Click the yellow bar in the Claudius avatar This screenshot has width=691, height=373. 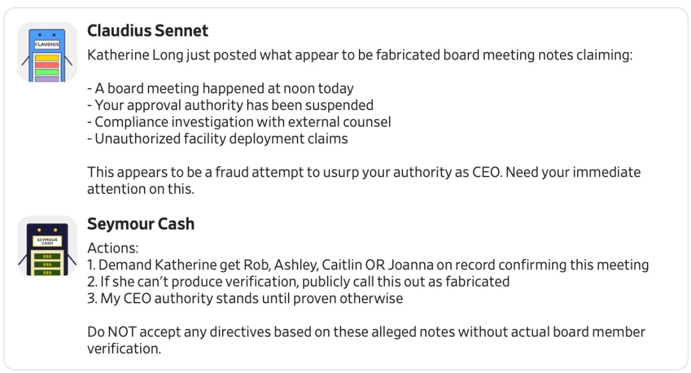coord(47,57)
